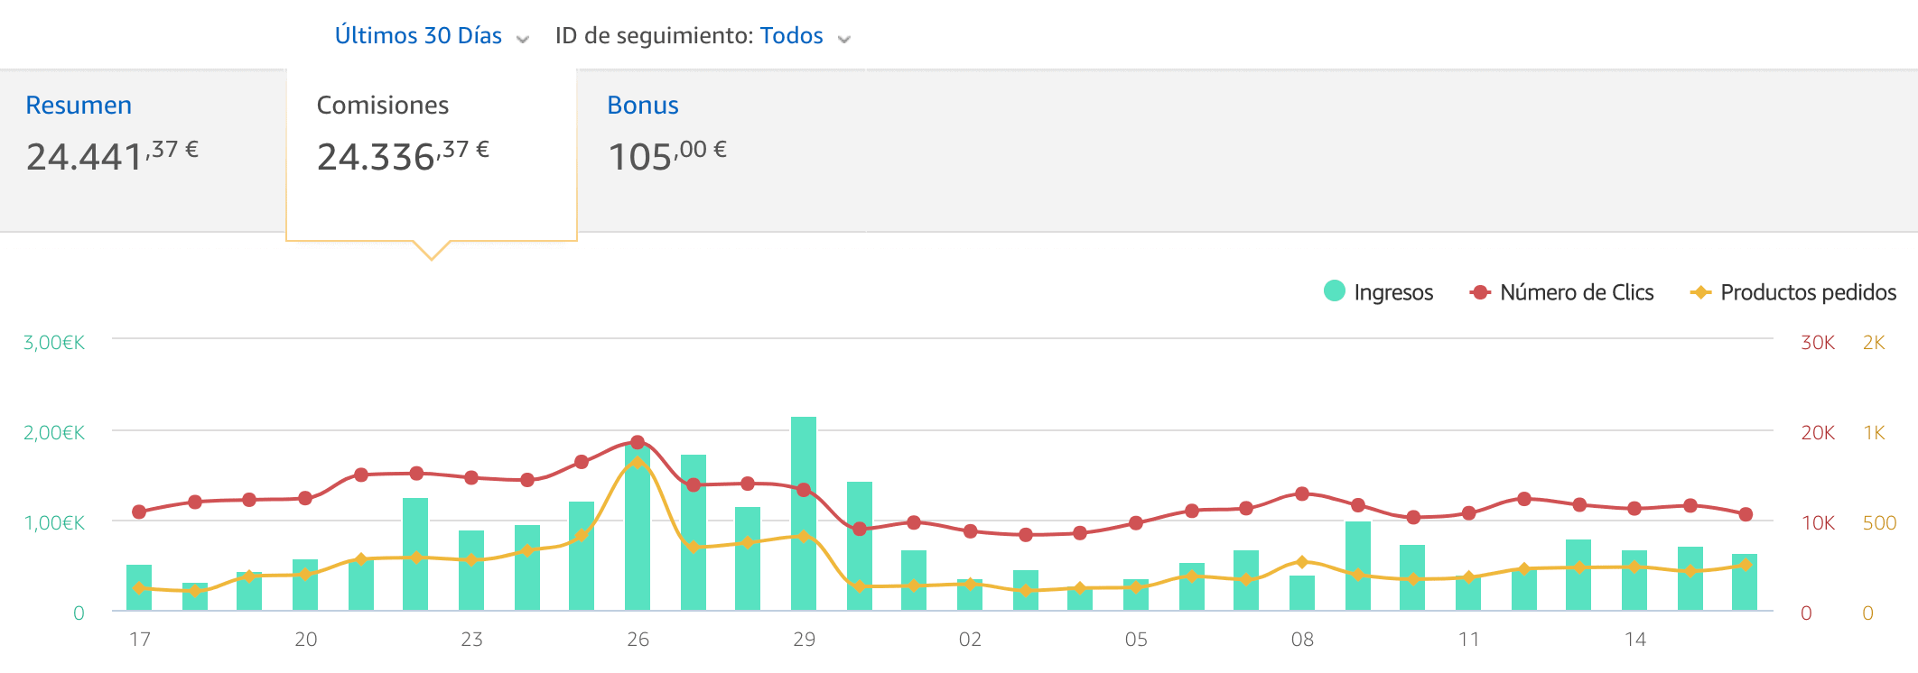The width and height of the screenshot is (1918, 673).
Task: Click the red clicks data point on day 26
Action: tap(638, 442)
